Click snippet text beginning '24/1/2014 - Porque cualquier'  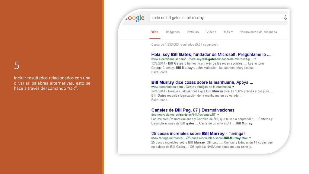212,94
